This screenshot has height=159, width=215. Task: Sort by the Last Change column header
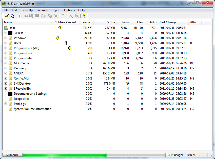point(173,22)
